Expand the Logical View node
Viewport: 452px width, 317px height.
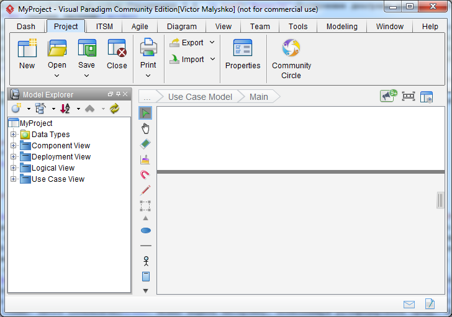click(x=13, y=167)
